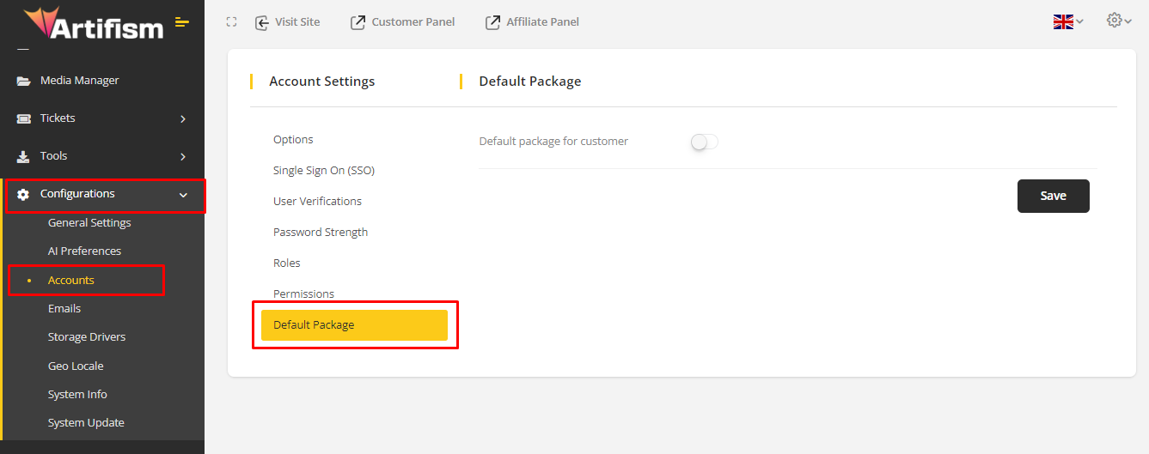The image size is (1149, 454).
Task: Collapse the Configurations menu chevron
Action: [183, 195]
